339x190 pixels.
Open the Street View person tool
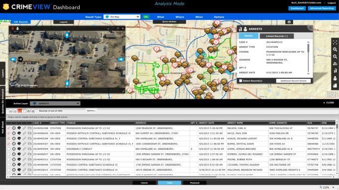335,78
